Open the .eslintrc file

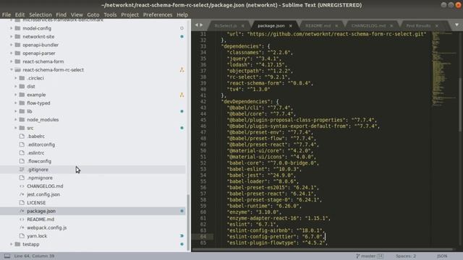pos(35,152)
